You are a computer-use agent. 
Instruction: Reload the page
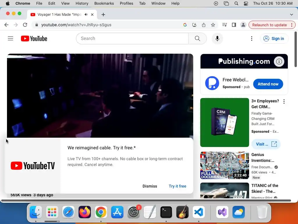coord(25,25)
